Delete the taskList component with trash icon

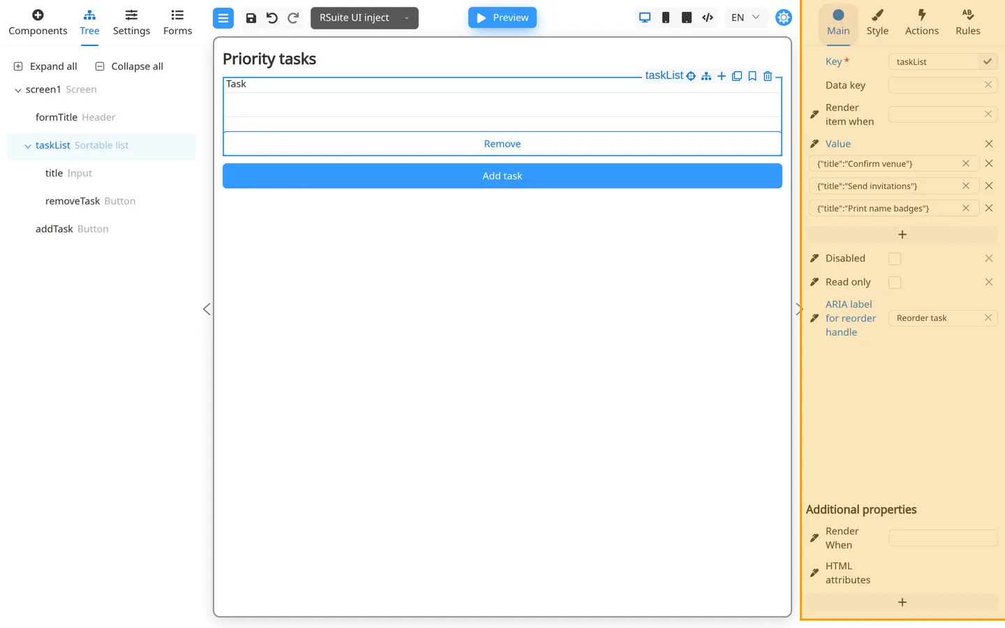(768, 76)
